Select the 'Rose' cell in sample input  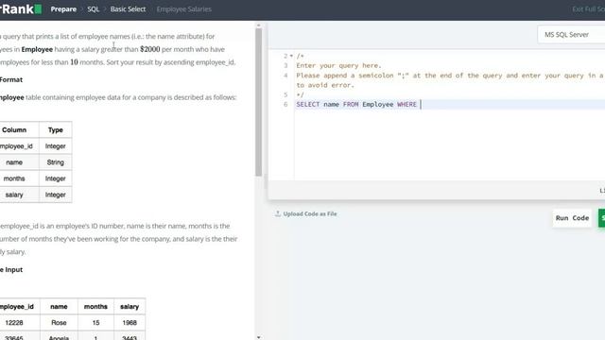coord(59,323)
